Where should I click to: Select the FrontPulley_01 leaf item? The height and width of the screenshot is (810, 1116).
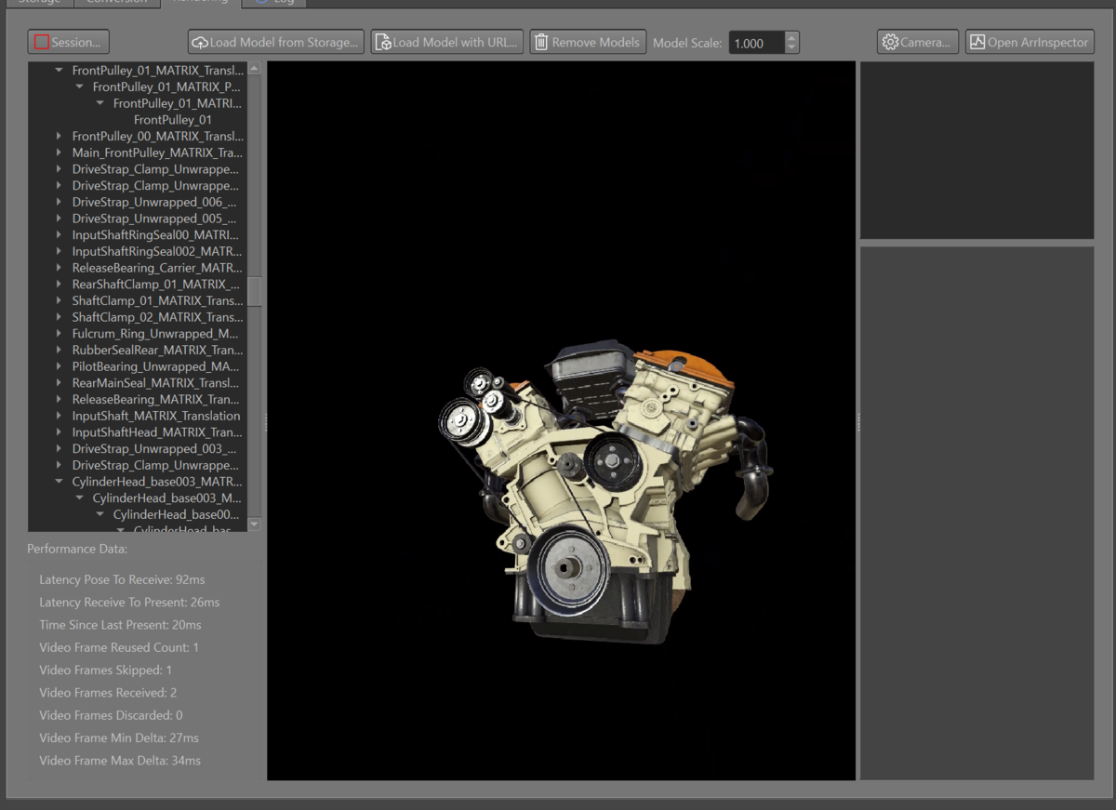[x=173, y=120]
